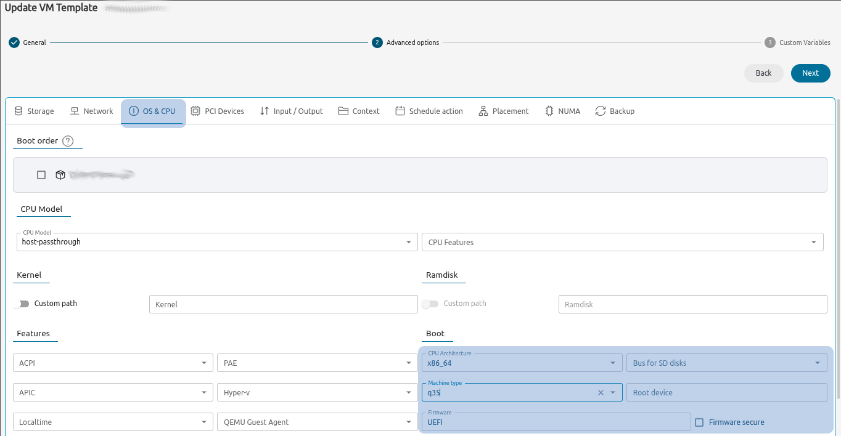Click the Storage disk icon in tabs
Screen dimensions: 841x436
(x=18, y=111)
